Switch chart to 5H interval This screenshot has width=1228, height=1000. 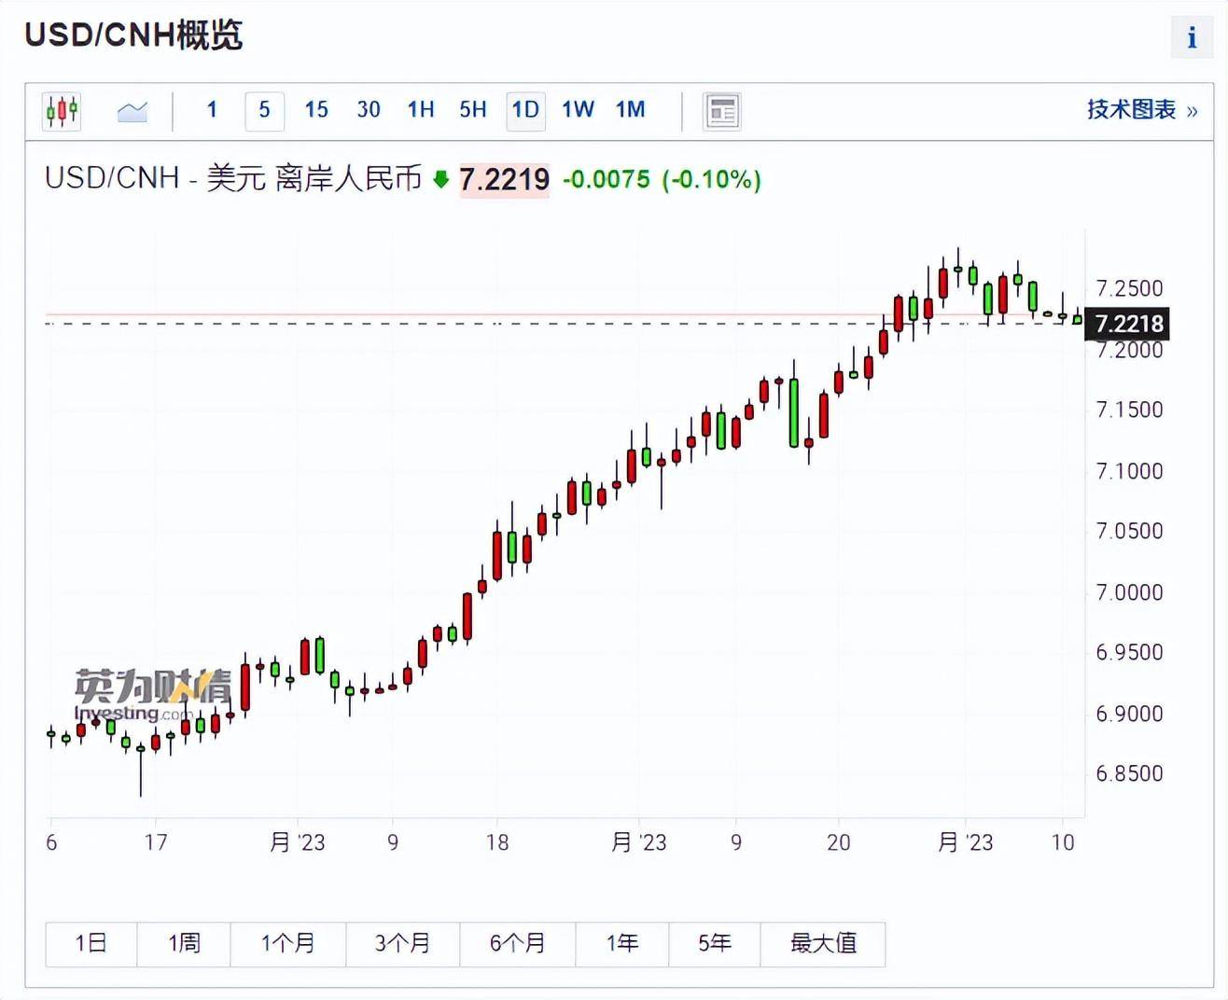click(x=473, y=110)
